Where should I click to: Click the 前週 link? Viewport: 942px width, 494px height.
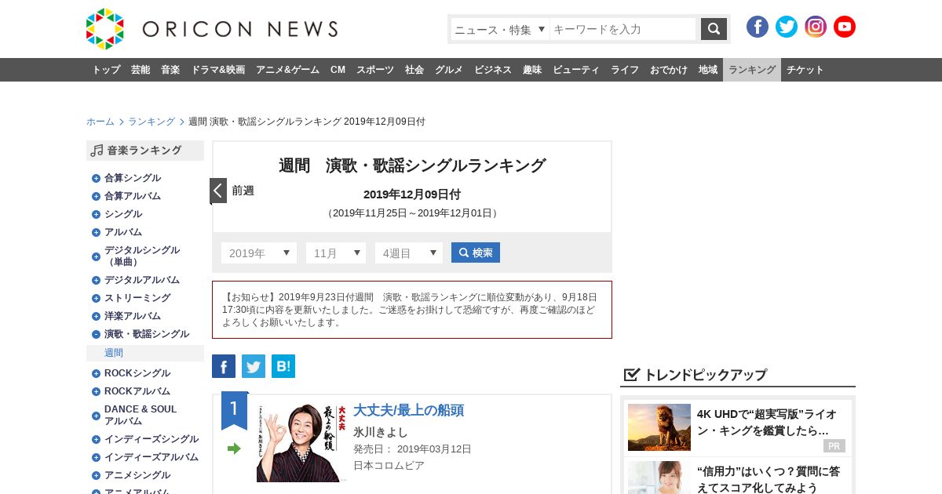click(243, 191)
